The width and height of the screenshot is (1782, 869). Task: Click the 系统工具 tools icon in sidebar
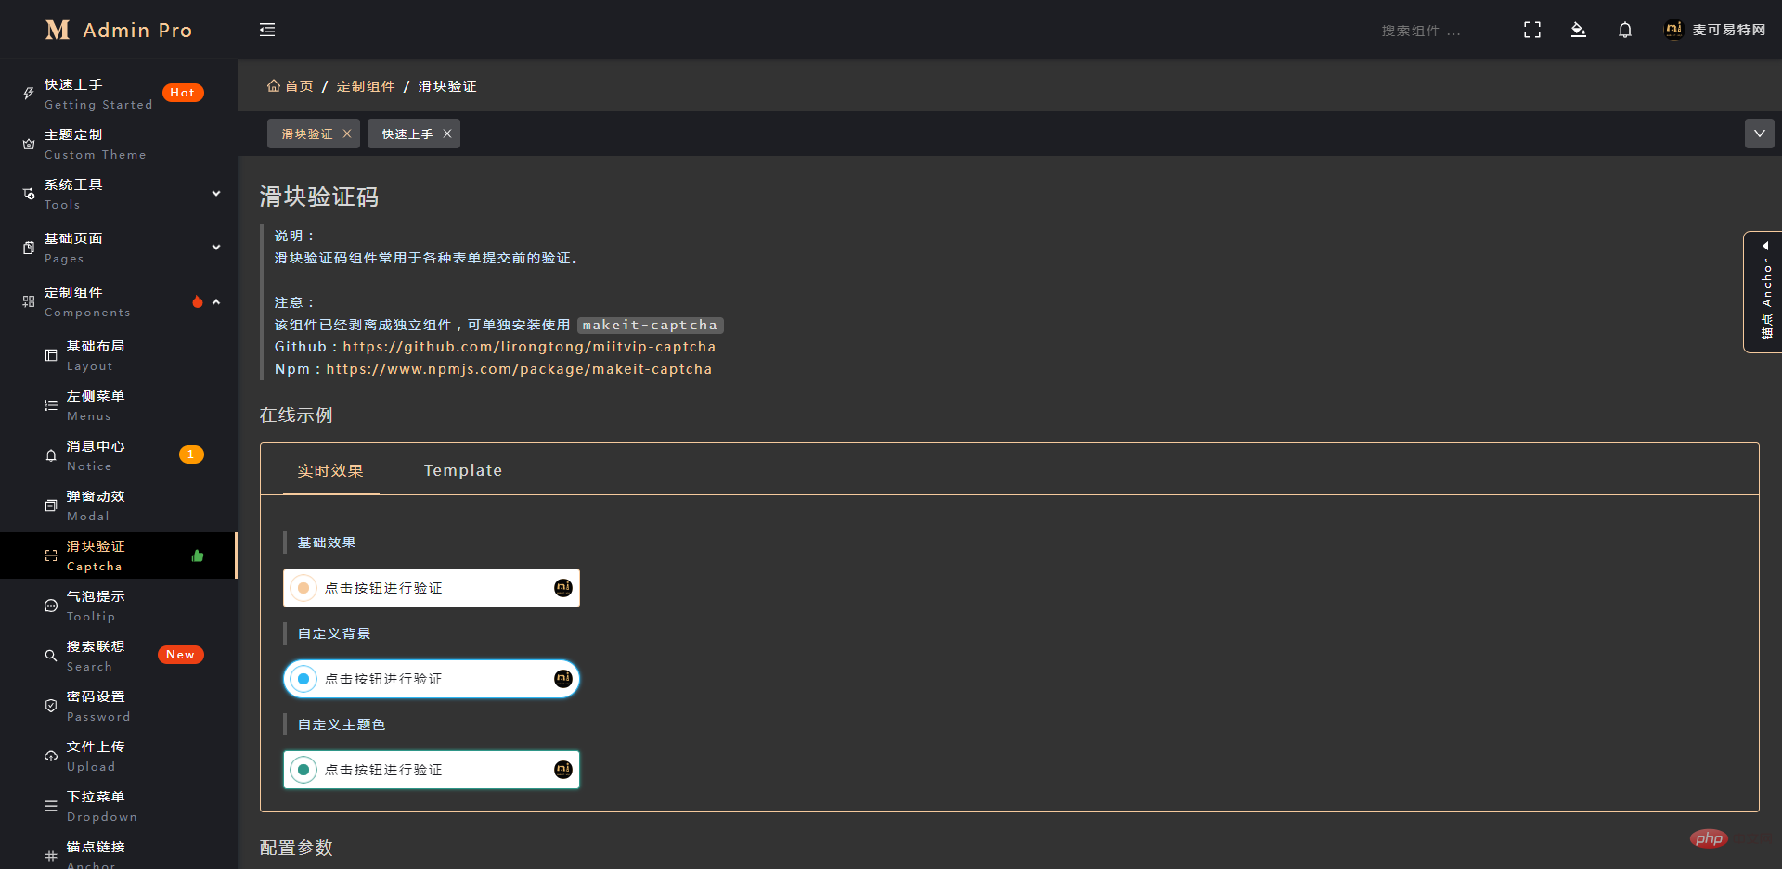(29, 194)
